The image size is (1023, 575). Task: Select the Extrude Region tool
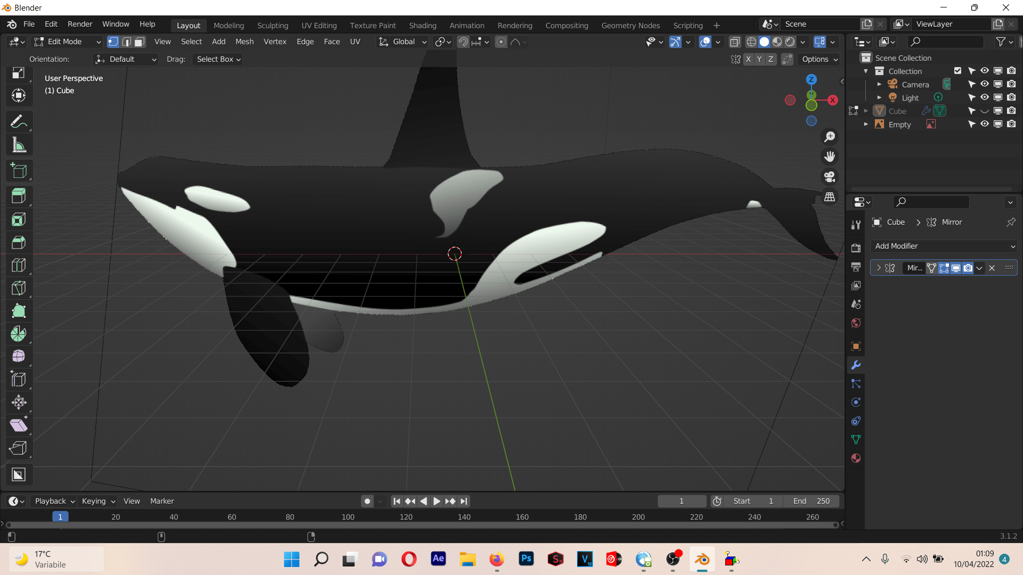(x=19, y=196)
